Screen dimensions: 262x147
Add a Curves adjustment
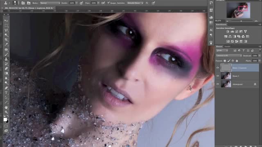point(237,31)
